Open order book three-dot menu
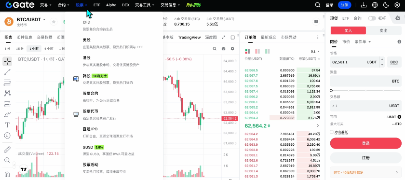This screenshot has height=180, width=405. coord(318,37)
